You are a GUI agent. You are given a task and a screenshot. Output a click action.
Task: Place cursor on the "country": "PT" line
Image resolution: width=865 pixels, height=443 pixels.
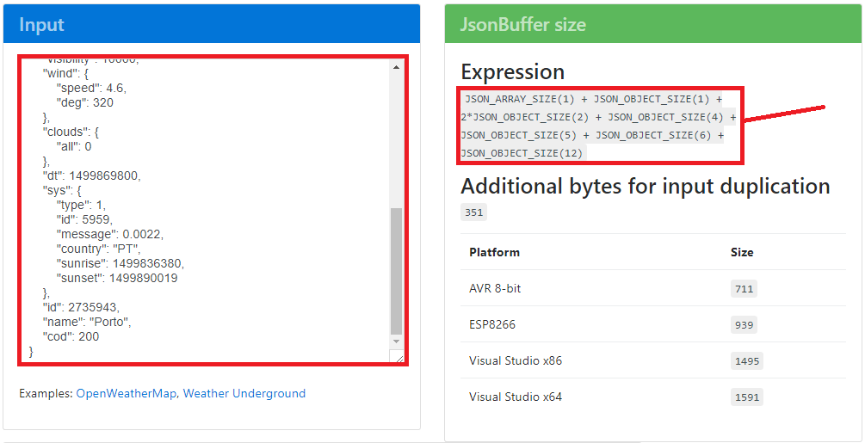pyautogui.click(x=97, y=249)
